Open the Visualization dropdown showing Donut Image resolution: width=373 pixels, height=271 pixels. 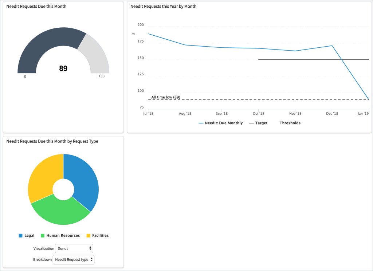click(74, 248)
